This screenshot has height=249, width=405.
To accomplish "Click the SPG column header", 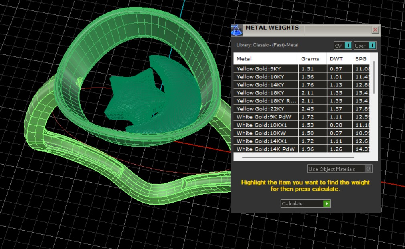I will 361,59.
